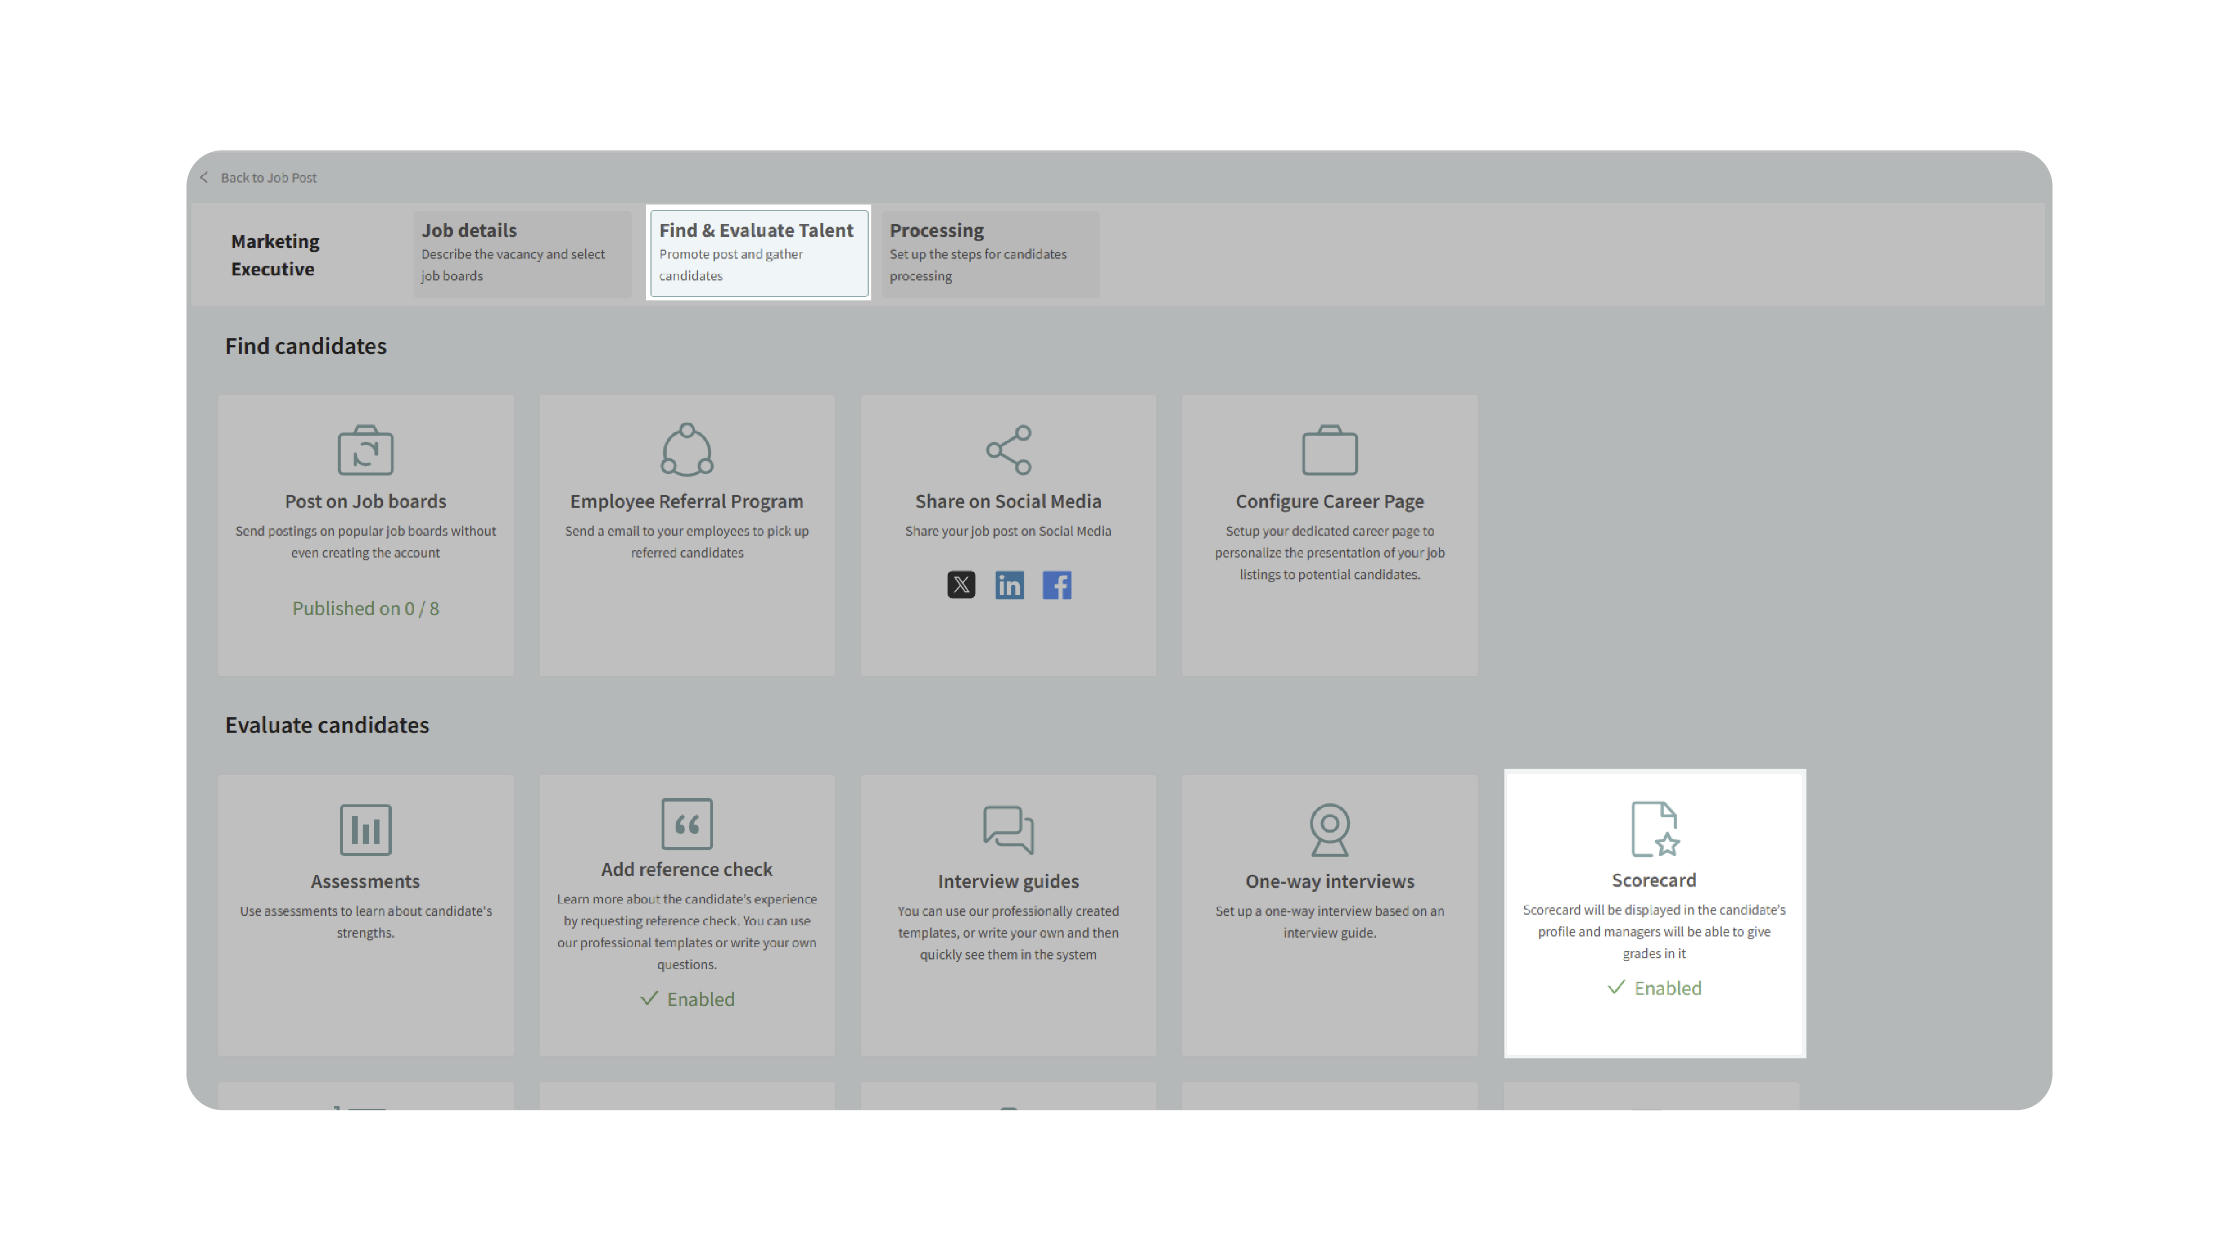Open the Assessments bar chart icon
The height and width of the screenshot is (1260, 2239).
365,829
